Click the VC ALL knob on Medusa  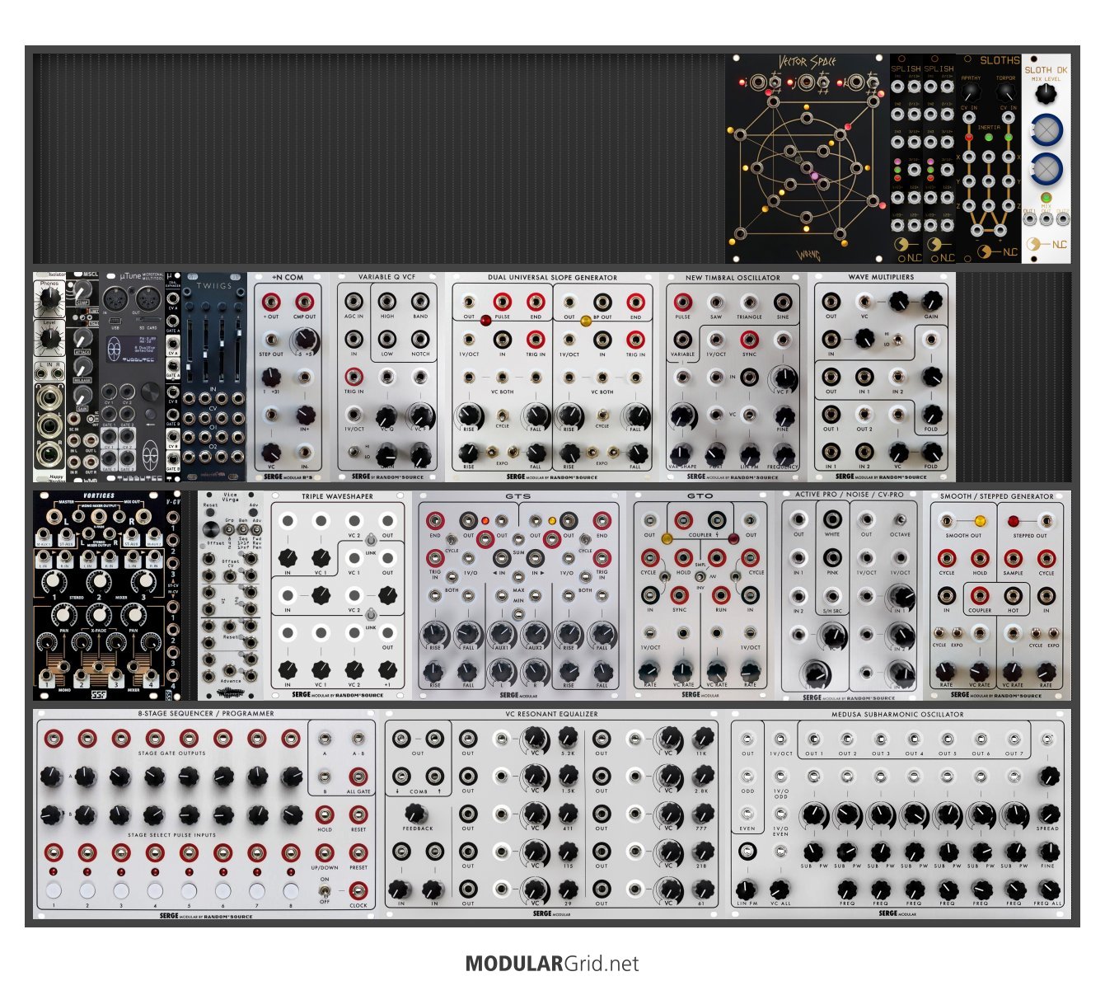pyautogui.click(x=780, y=889)
